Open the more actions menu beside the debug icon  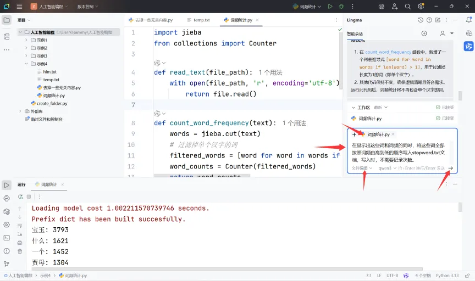352,7
